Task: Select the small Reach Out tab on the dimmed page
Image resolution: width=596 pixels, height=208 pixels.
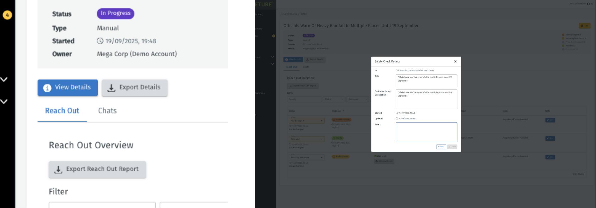Action: [291, 67]
